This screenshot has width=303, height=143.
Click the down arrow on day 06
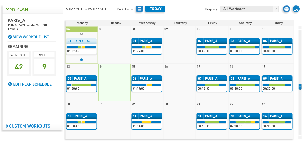point(81,60)
